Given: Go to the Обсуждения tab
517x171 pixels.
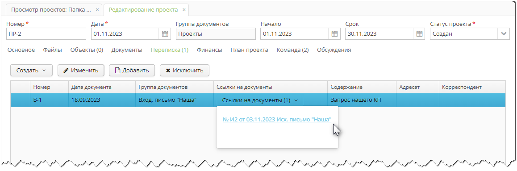Looking at the screenshot, I should [x=334, y=50].
